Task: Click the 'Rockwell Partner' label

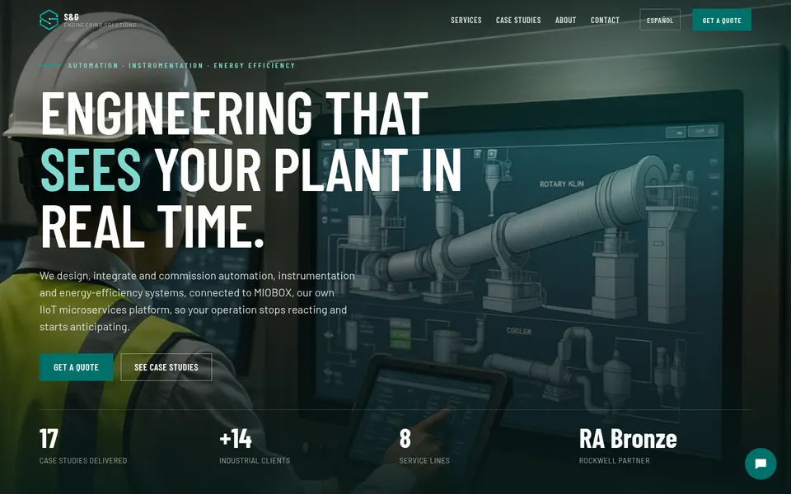Action: pos(615,461)
